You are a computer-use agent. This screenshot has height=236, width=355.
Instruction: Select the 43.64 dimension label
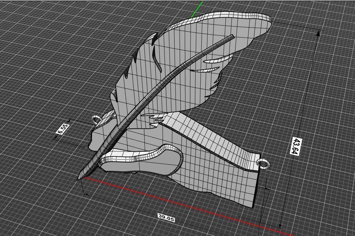point(296,146)
